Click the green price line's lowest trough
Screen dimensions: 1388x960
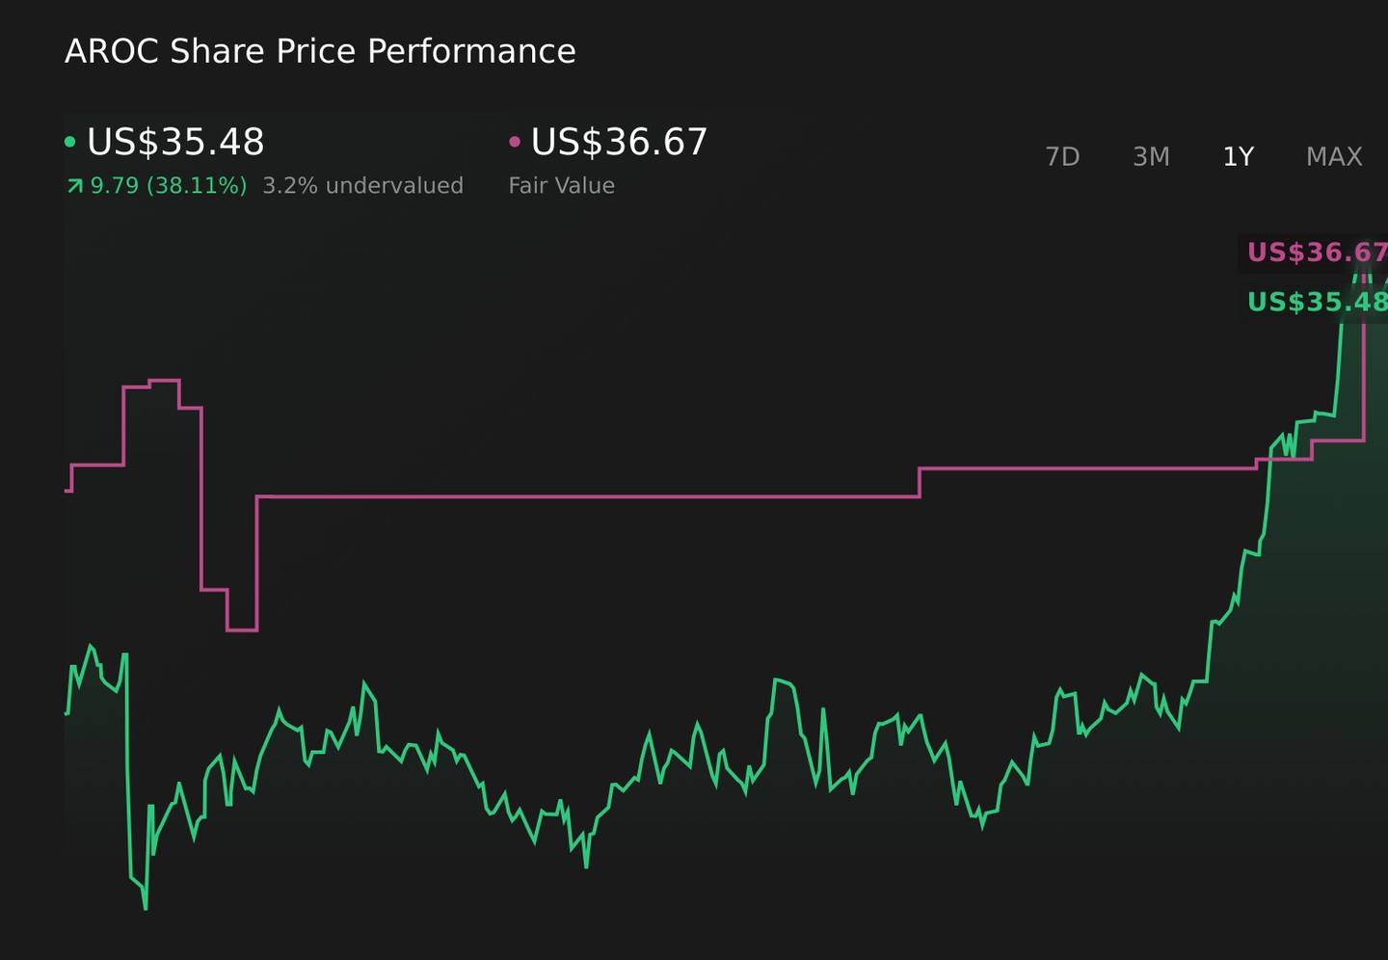146,906
